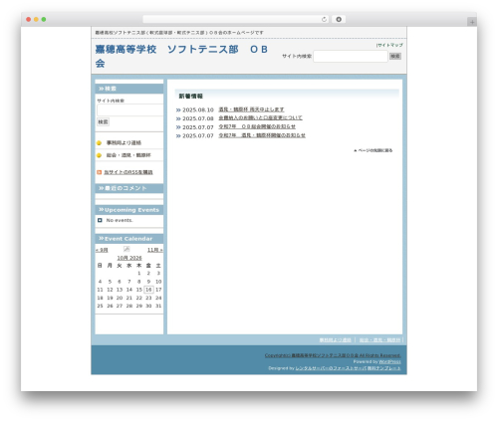Go to previous month « 9月 in calendar
The width and height of the screenshot is (498, 421).
102,250
